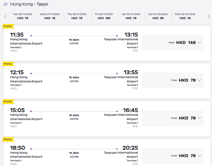Viewport: 212px width, 166px height.
Task: Click the Promo tag on the 15:05 flight
Action: [7, 102]
